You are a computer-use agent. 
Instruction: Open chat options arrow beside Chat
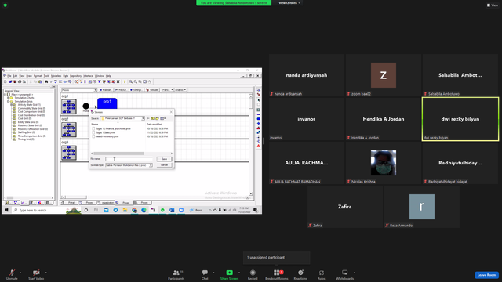click(213, 273)
